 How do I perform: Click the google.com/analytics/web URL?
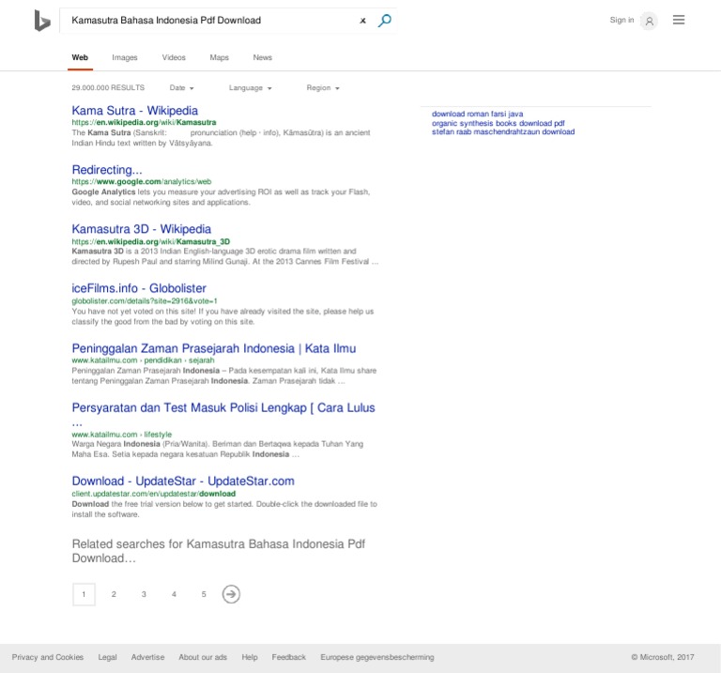(142, 181)
